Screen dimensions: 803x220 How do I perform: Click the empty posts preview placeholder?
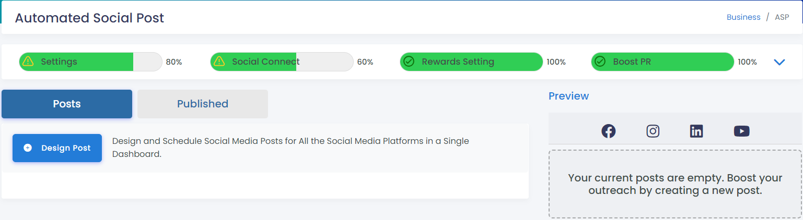(x=675, y=184)
